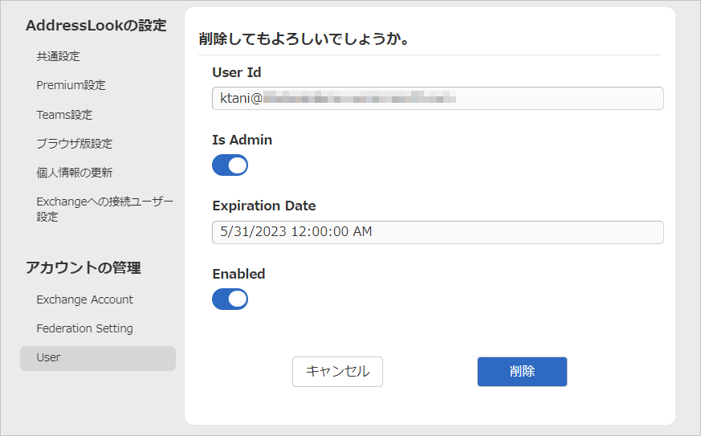Toggle the Enabled switch

(x=230, y=299)
